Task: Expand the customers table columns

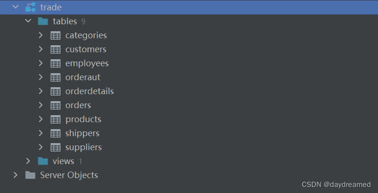Action: coord(41,49)
